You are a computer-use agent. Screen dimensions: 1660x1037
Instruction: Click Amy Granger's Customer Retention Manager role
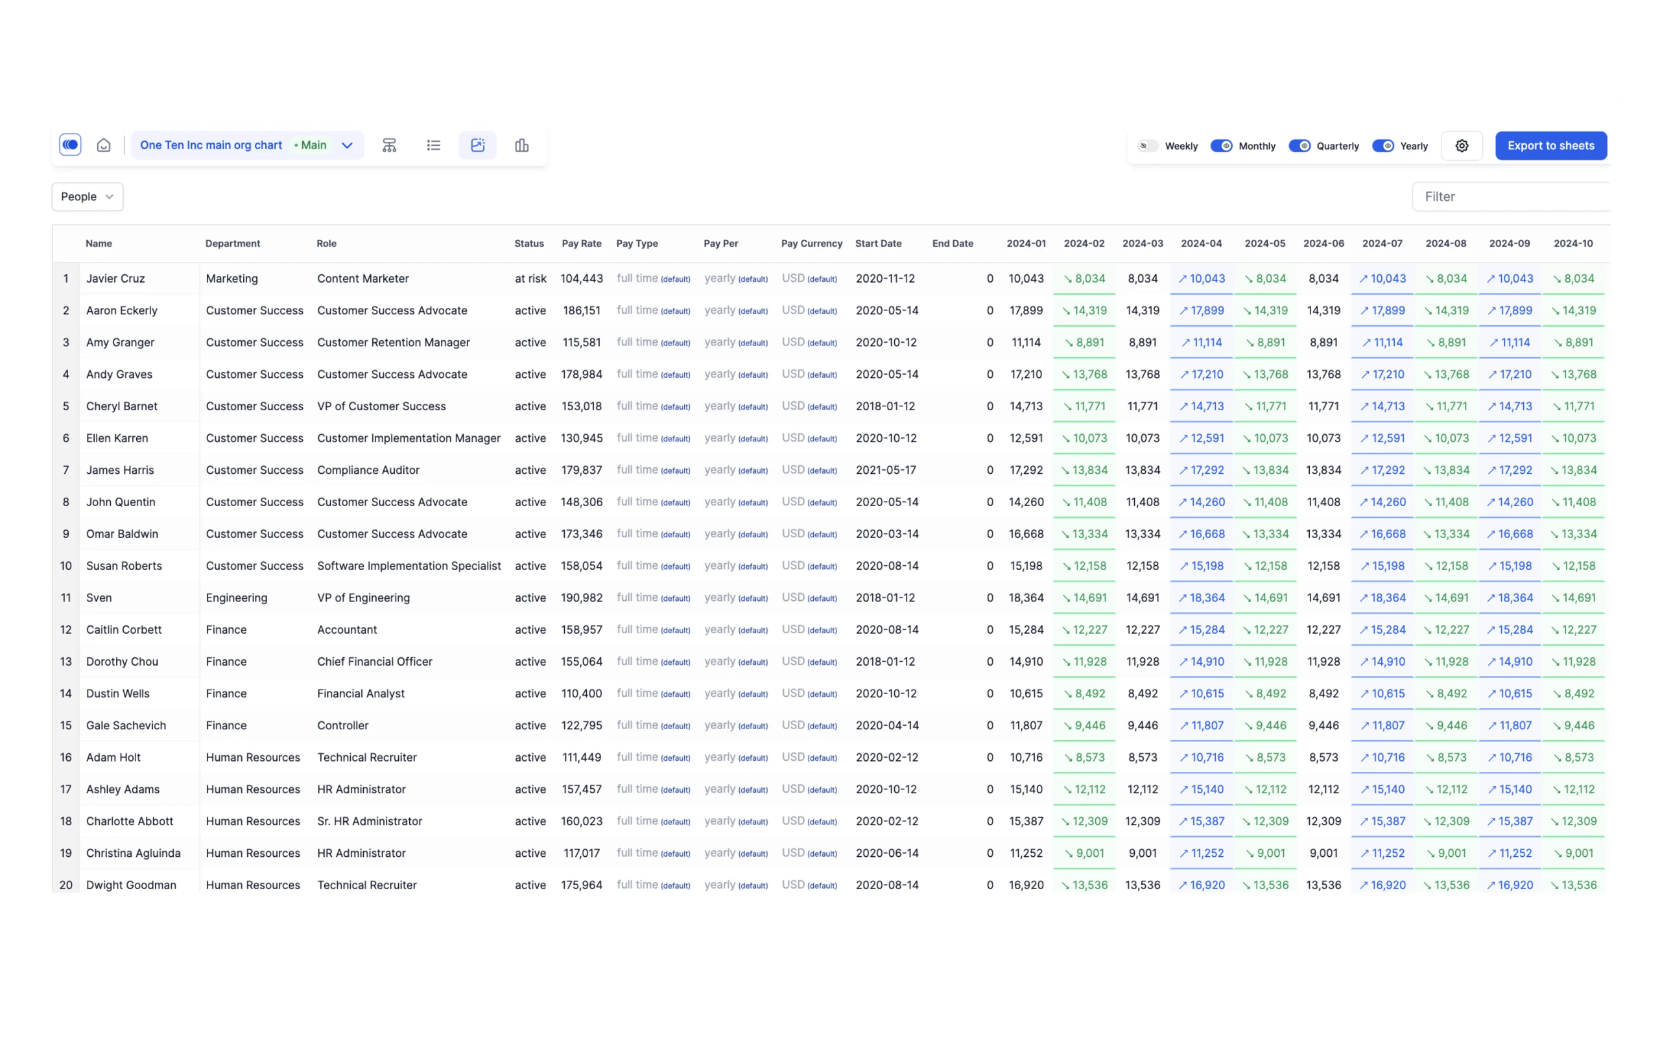393,342
